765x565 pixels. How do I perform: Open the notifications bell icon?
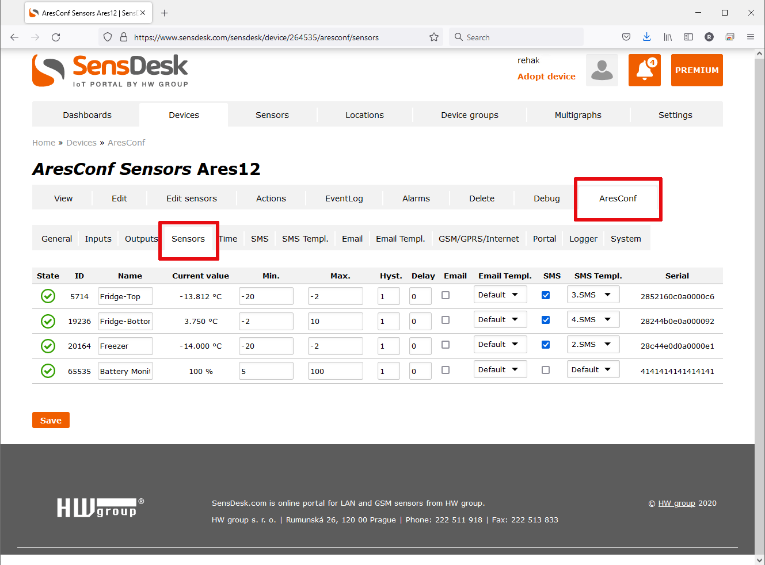pyautogui.click(x=645, y=70)
